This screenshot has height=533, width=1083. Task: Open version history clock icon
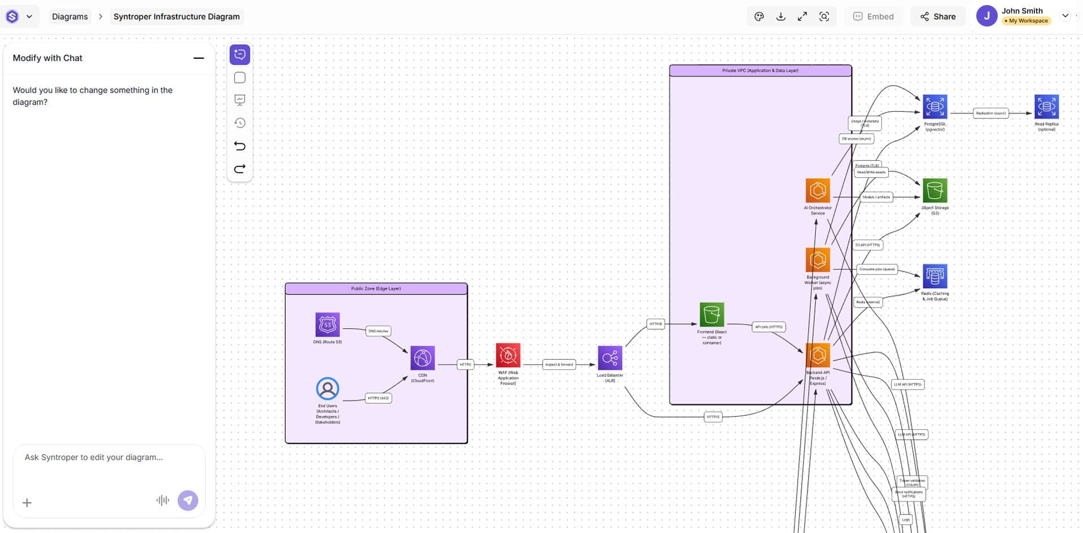click(x=239, y=123)
